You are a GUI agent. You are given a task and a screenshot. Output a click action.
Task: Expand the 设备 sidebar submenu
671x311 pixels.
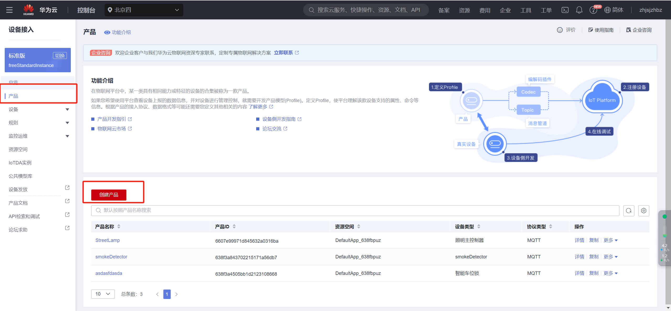pos(67,109)
